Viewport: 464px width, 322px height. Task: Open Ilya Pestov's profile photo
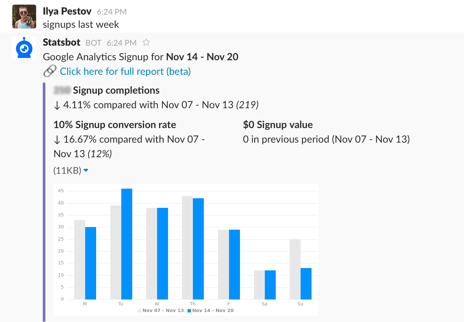click(x=24, y=17)
